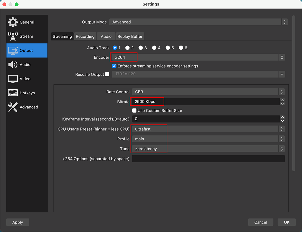Click the General label in sidebar
302x232 pixels.
coord(27,22)
